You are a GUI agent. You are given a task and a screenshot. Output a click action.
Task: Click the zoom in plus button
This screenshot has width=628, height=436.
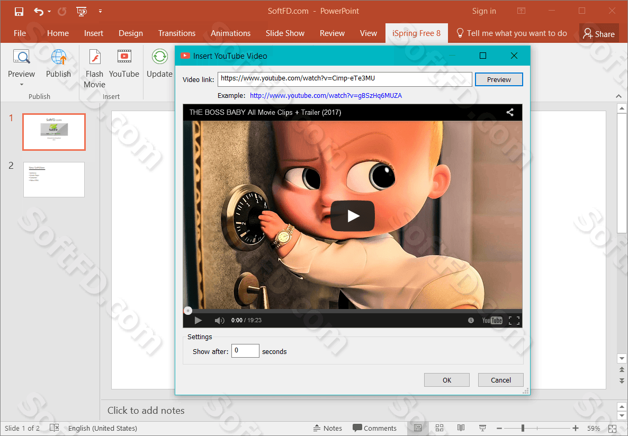point(576,428)
